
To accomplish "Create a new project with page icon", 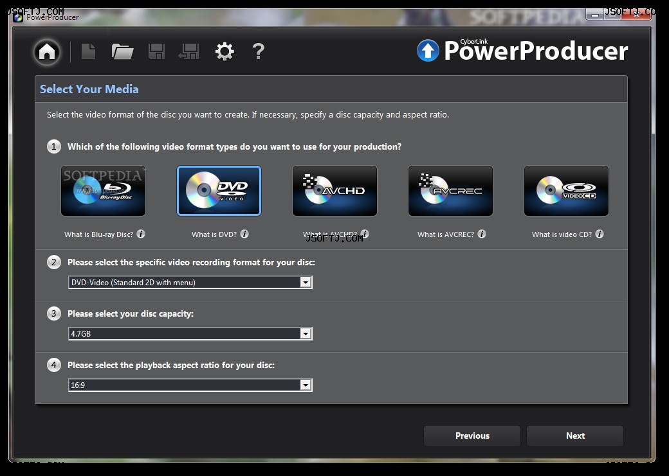I will pos(88,51).
